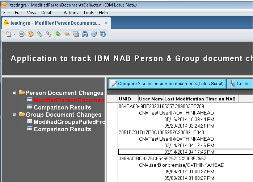Select Person Document Changes folder
253x182 pixels.
[x=64, y=93]
